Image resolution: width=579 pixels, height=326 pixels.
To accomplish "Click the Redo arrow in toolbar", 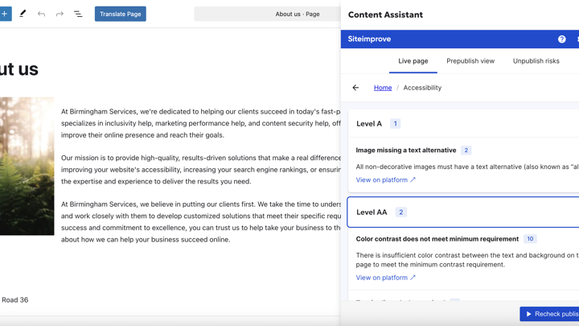I will coord(60,14).
